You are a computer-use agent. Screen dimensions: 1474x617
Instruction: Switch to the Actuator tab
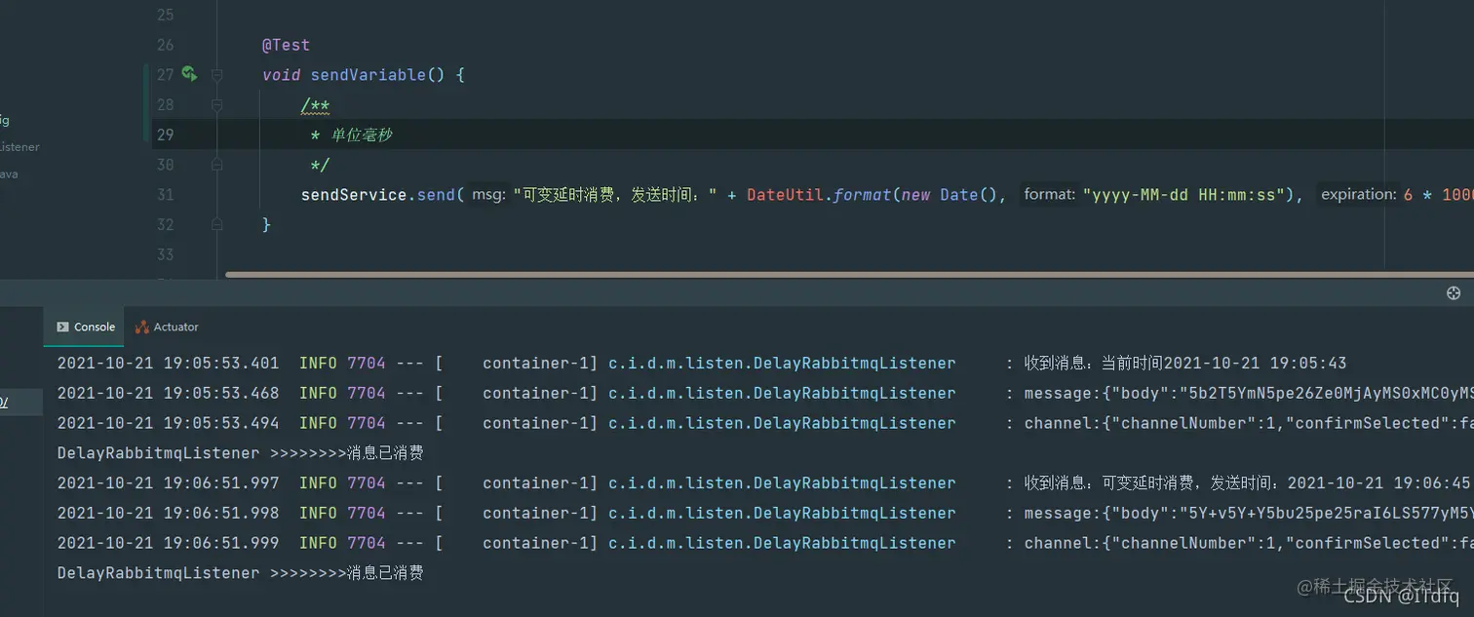[167, 328]
